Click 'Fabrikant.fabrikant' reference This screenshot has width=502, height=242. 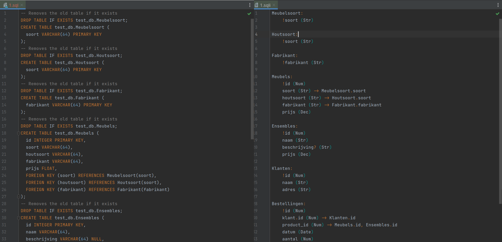pos(357,105)
